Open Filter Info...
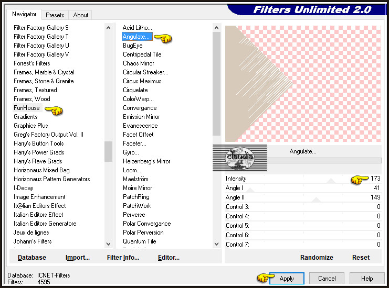The image size is (389, 288). pos(123,257)
